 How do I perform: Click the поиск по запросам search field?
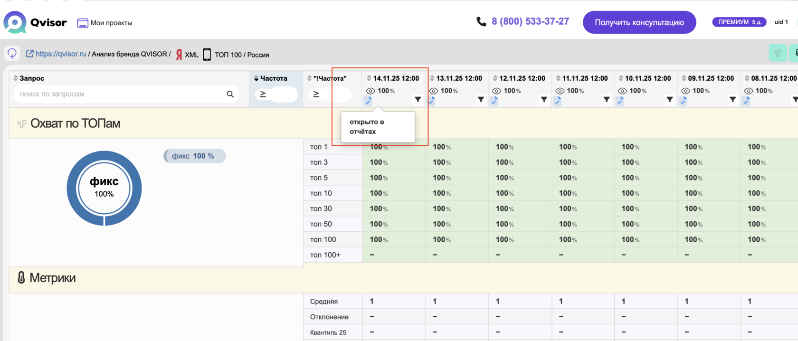119,94
